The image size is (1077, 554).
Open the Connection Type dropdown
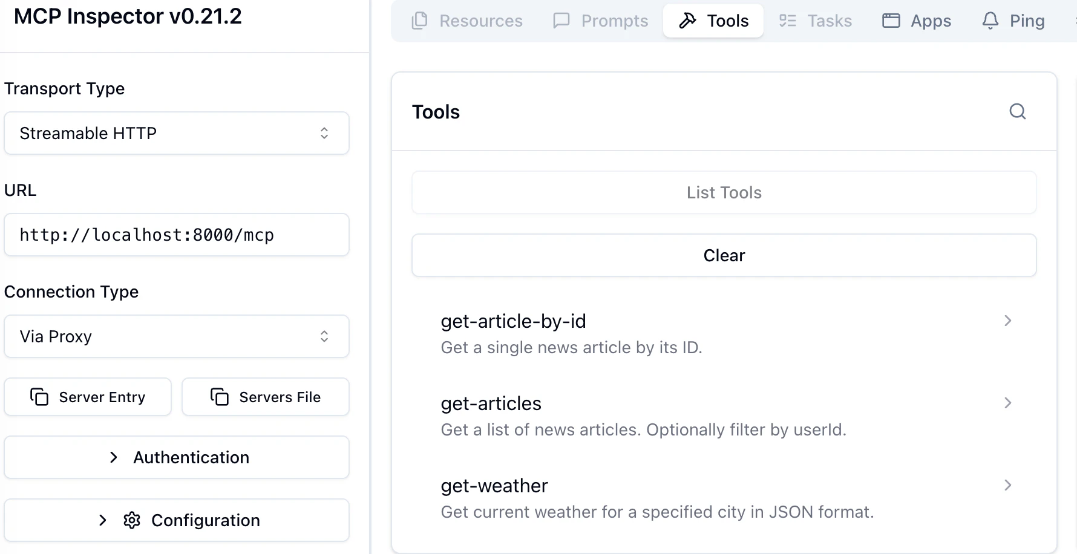click(176, 336)
